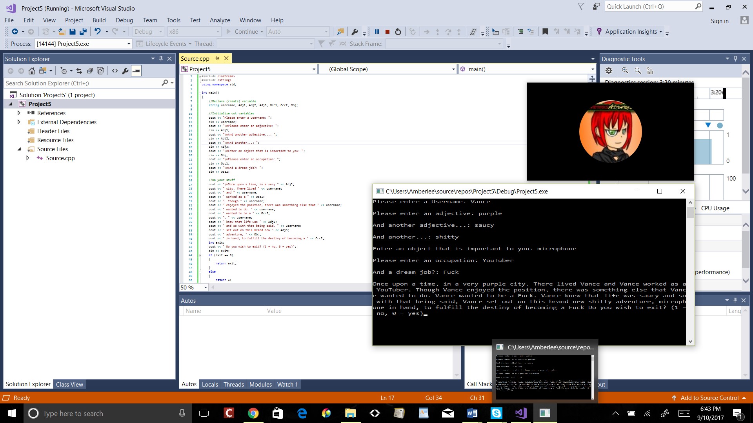Stop debugging with the red square
753x423 pixels.
tap(387, 32)
